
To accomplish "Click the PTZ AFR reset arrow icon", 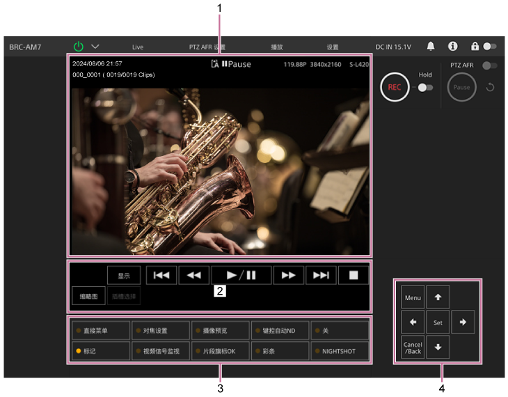I will tap(490, 88).
